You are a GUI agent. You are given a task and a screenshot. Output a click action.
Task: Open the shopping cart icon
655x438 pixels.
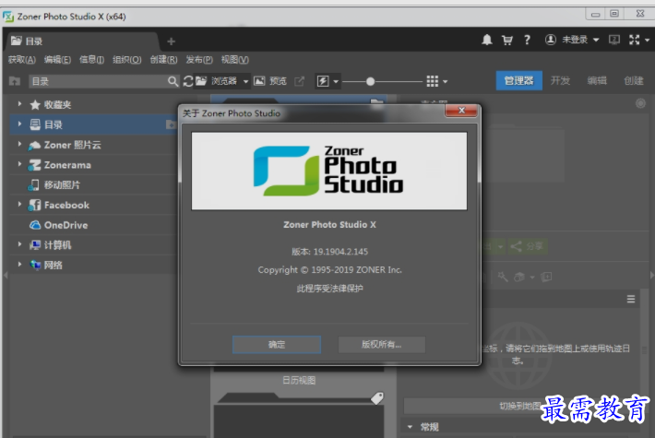(507, 41)
